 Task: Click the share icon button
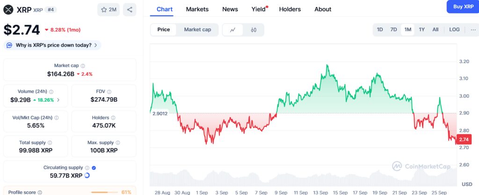pos(130,10)
